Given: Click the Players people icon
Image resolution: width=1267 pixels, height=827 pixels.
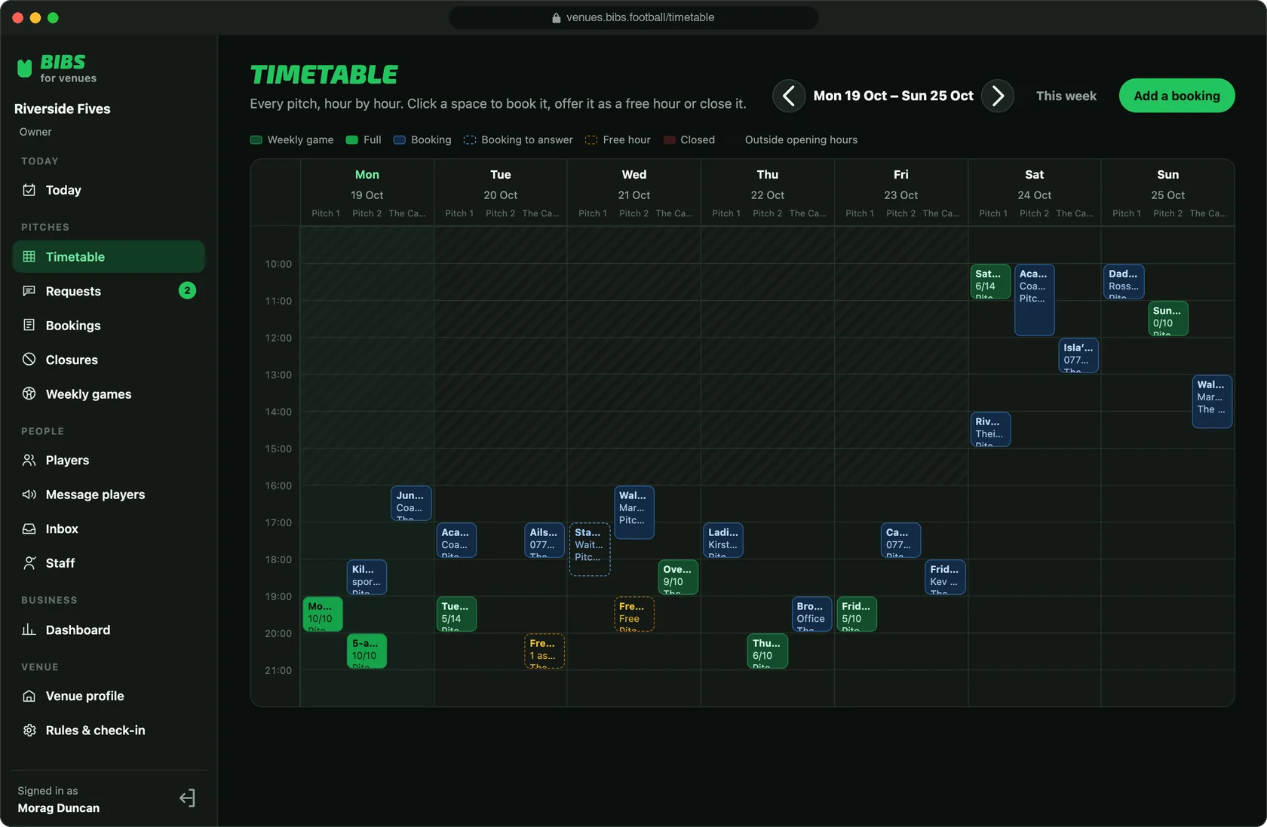Looking at the screenshot, I should (x=29, y=460).
